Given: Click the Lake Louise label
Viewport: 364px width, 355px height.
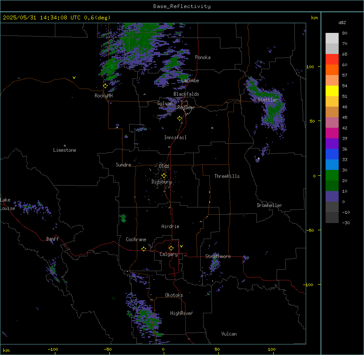Looking at the screenshot, I should 8,204.
